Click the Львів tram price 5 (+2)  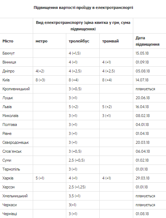pos(107,107)
